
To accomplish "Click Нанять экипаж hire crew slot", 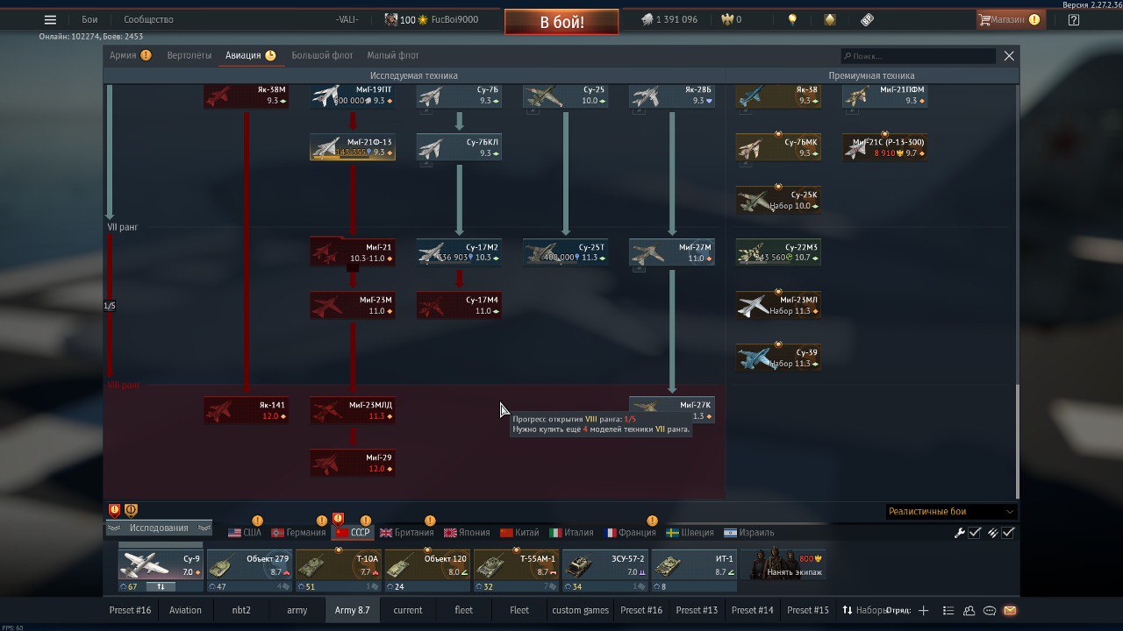I will (x=783, y=564).
